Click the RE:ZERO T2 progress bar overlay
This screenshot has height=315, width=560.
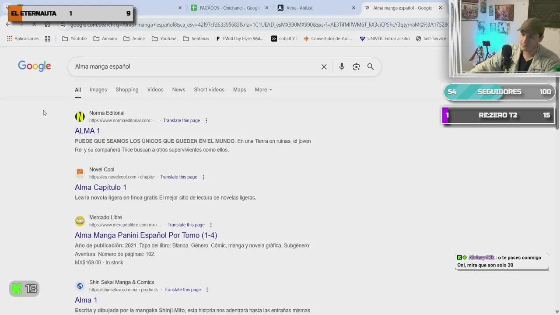point(498,115)
